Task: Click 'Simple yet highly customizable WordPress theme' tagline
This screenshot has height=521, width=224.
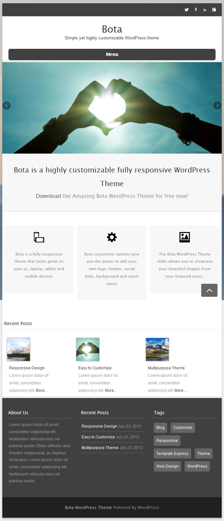Action: pos(112,38)
